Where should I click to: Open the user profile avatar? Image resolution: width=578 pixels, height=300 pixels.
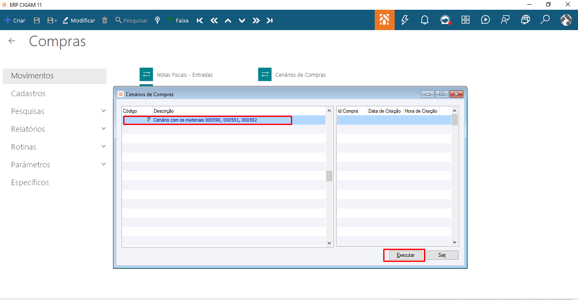click(566, 20)
